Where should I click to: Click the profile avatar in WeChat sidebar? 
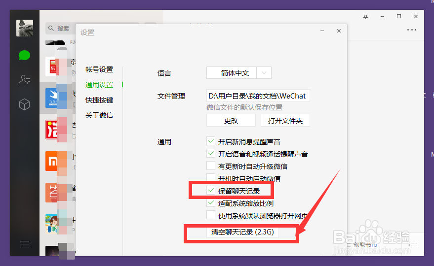click(25, 28)
